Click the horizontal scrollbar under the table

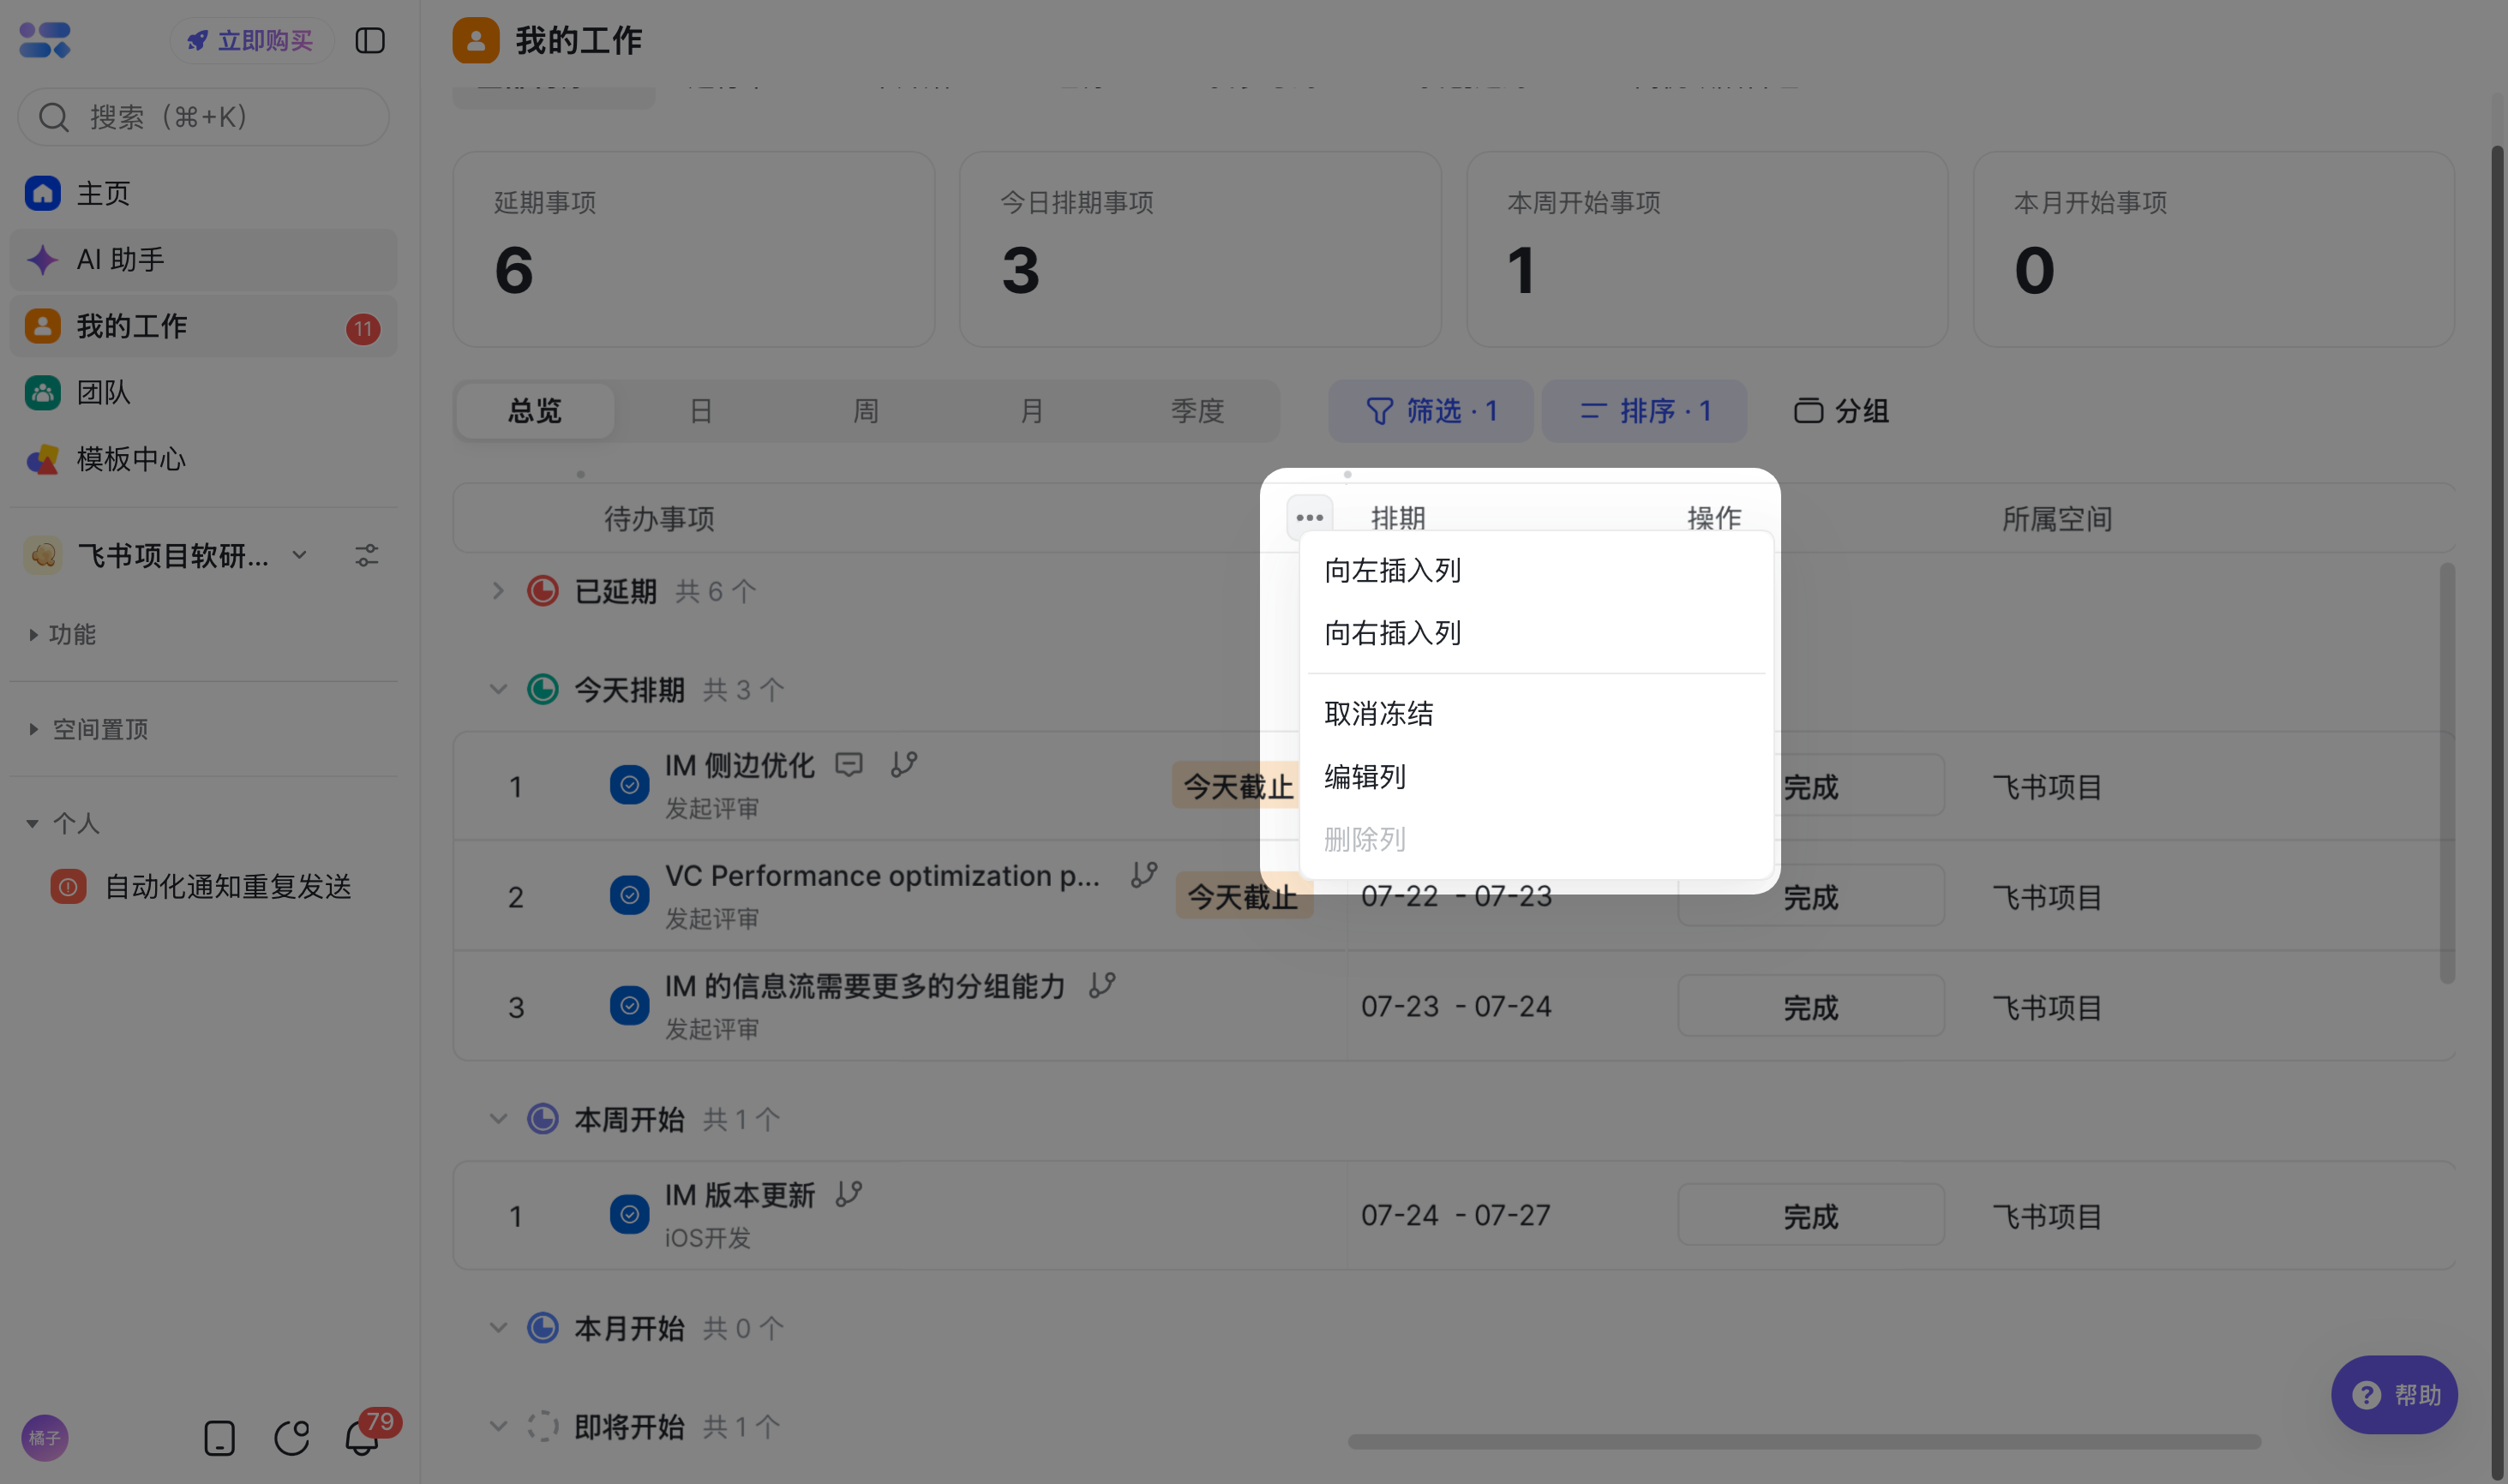pos(1803,1441)
